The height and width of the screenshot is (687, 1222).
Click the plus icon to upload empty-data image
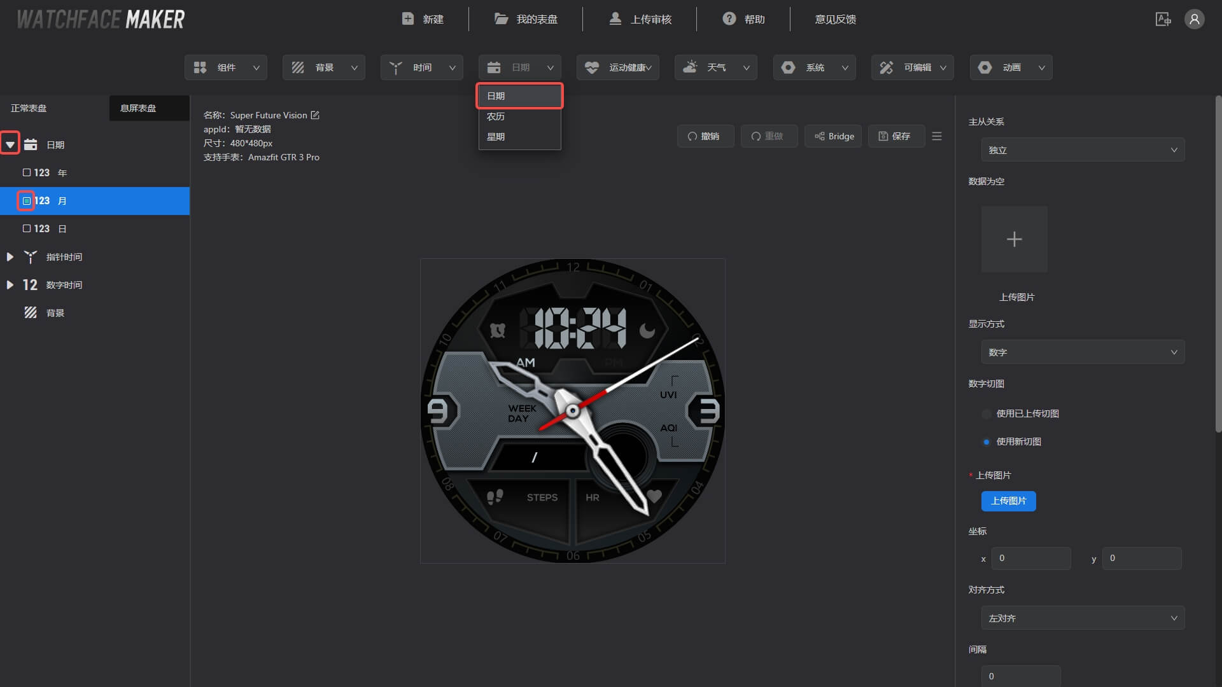[x=1014, y=239]
